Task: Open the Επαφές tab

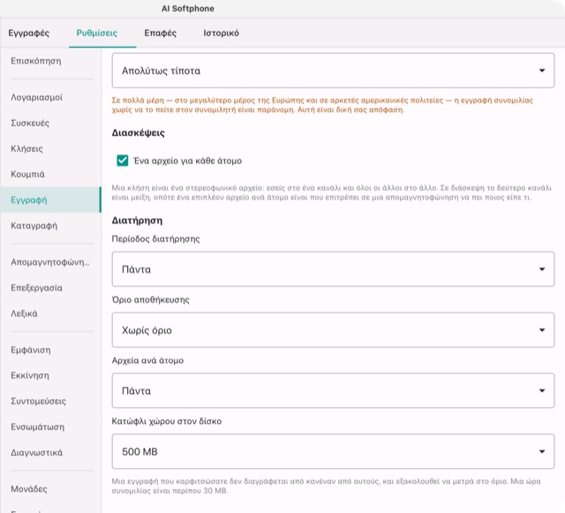Action: point(161,34)
